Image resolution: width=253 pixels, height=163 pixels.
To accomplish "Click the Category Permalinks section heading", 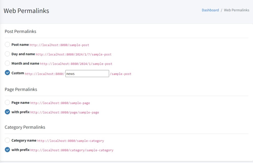I will point(25,127).
